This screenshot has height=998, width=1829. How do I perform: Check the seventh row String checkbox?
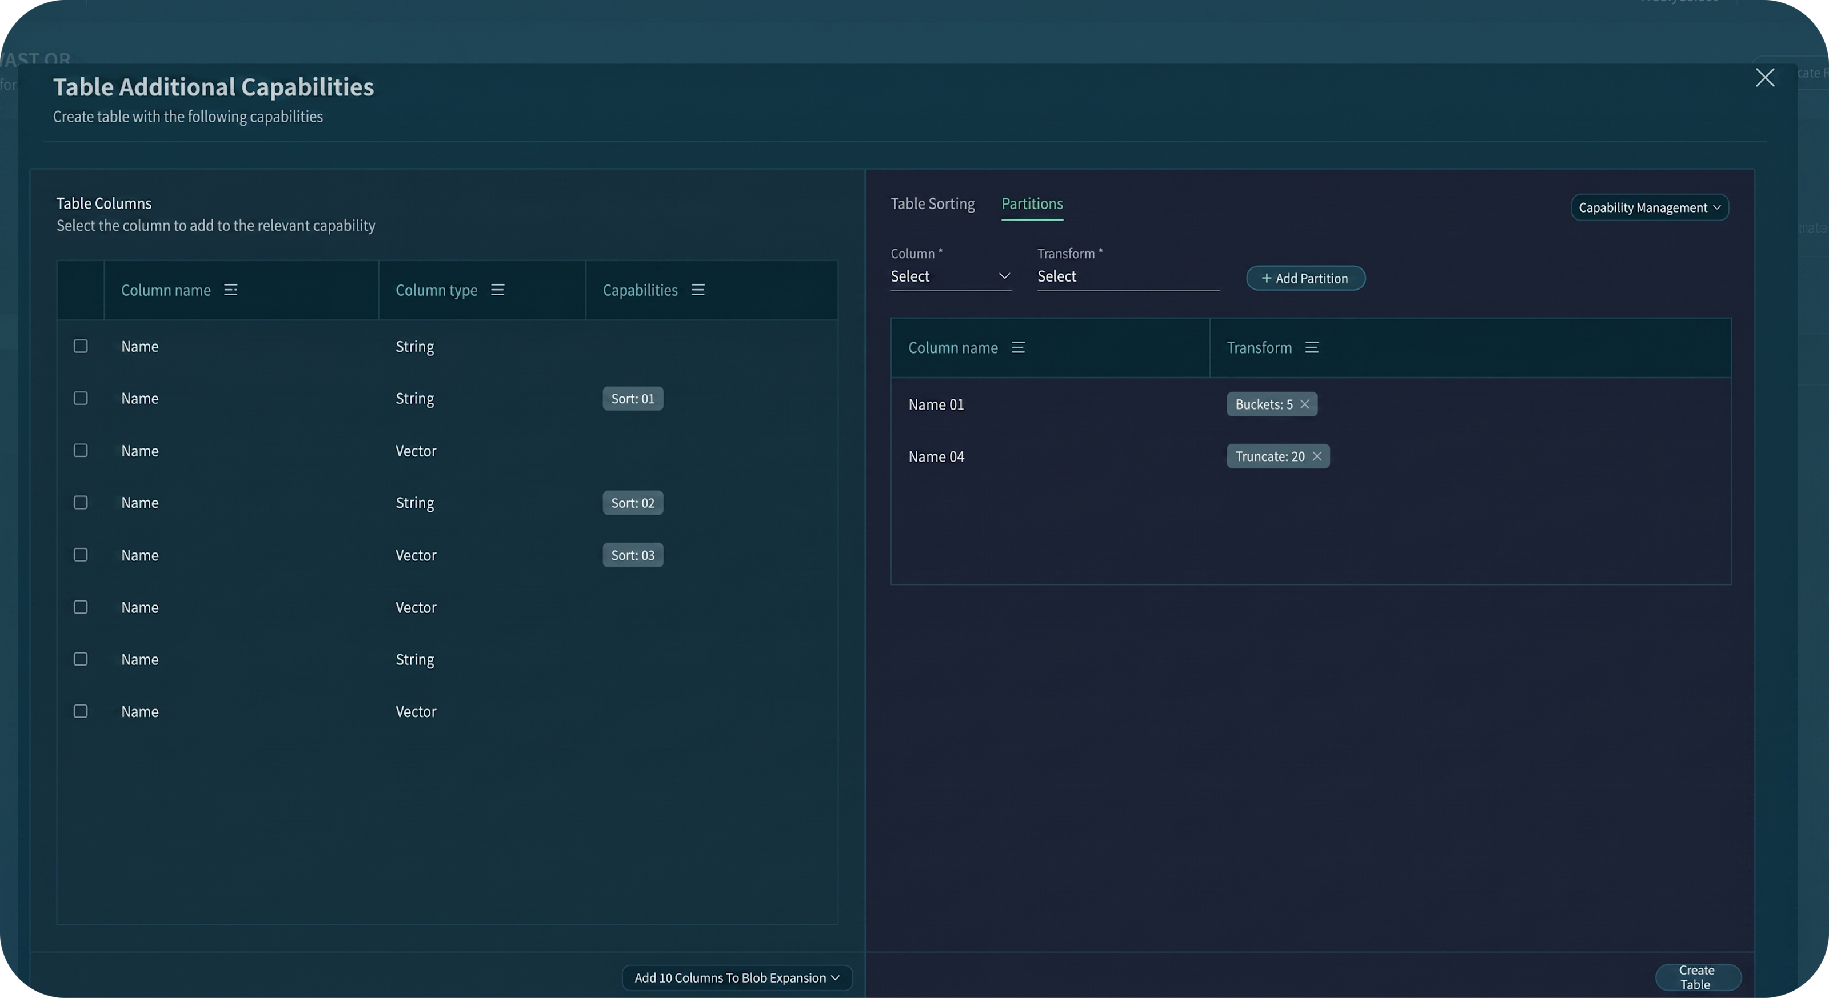coord(81,659)
